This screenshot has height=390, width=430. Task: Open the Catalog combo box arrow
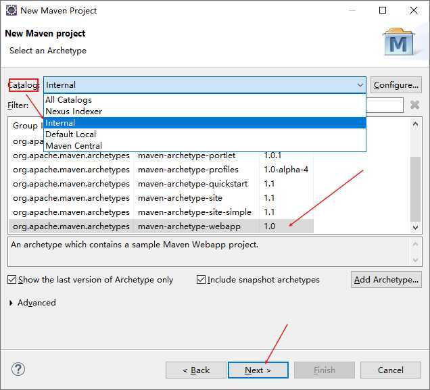[360, 85]
